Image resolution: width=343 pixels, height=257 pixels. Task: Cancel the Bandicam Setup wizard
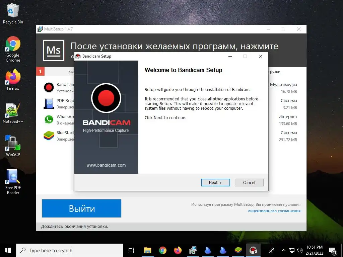click(x=249, y=182)
